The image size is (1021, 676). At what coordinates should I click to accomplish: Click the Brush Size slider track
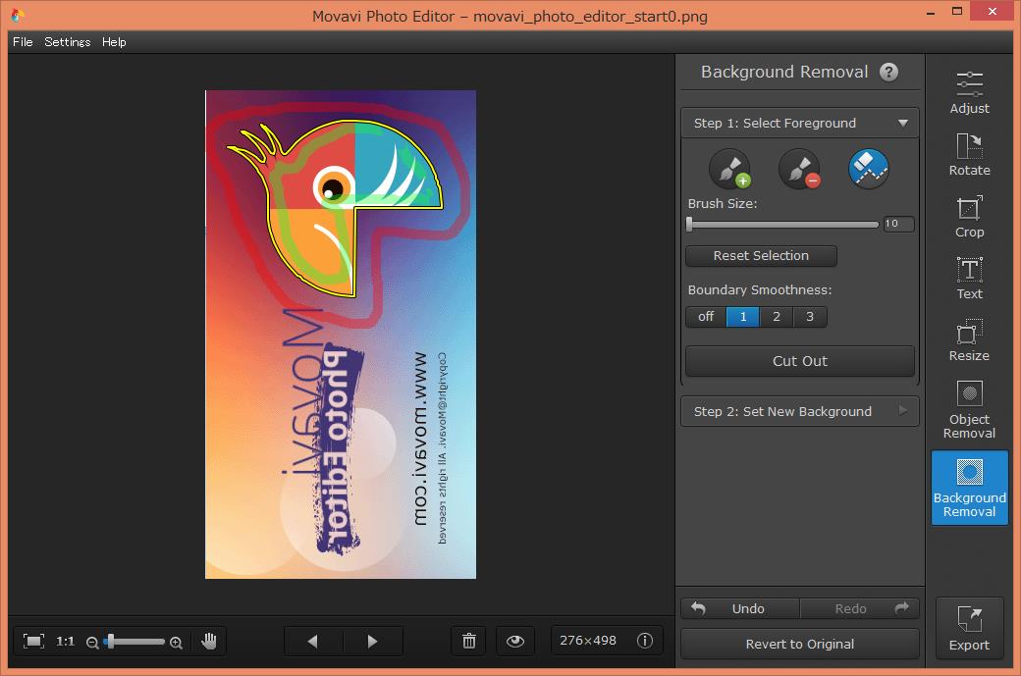click(783, 225)
